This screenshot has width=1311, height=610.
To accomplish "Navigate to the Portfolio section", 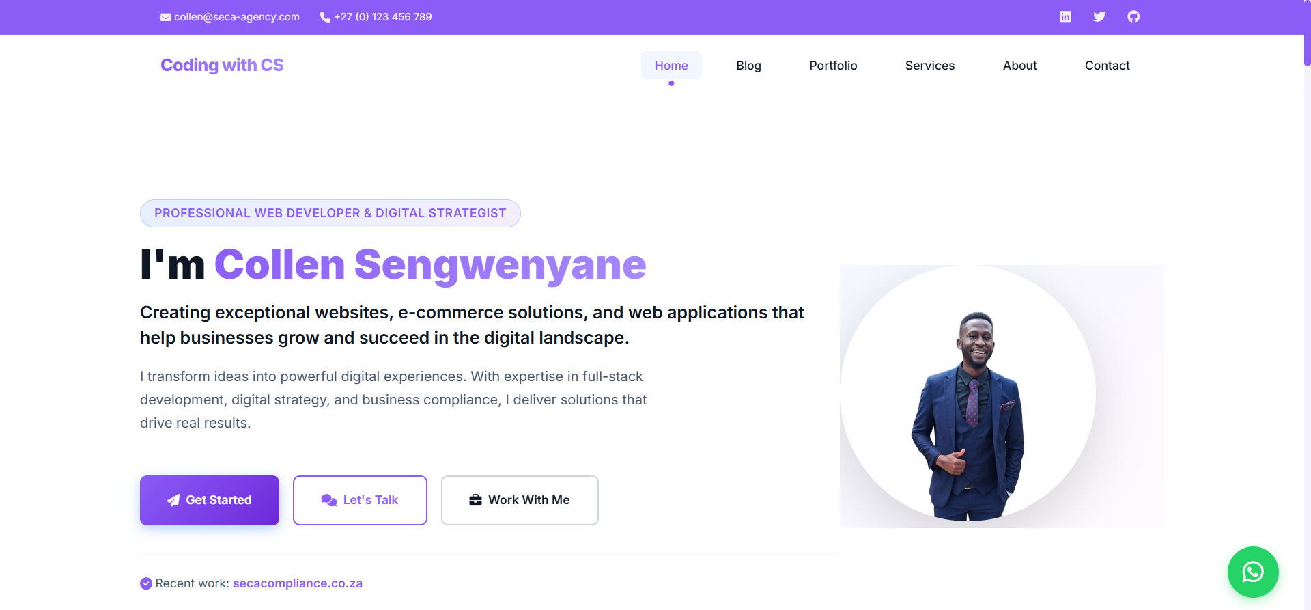I will pos(833,65).
